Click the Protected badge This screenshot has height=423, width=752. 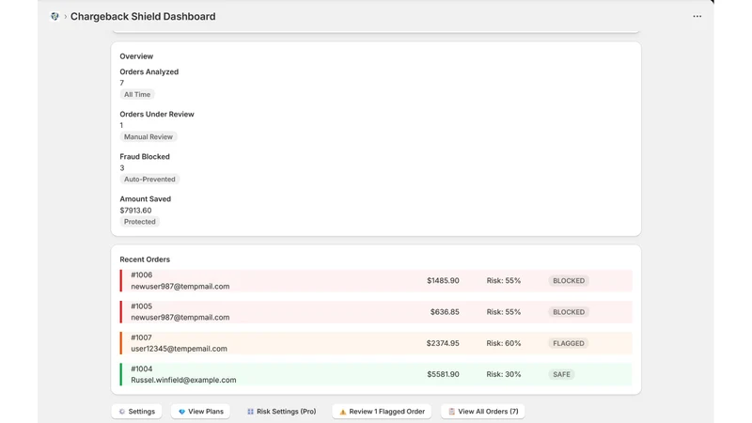(x=139, y=222)
